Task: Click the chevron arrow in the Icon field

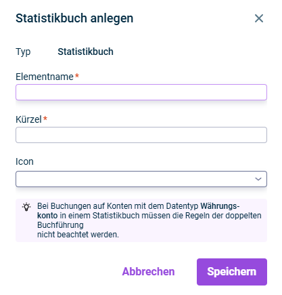Action: pos(258,179)
